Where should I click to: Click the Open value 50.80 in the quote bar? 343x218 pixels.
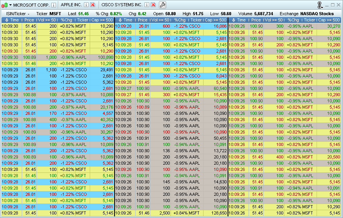tap(171, 14)
